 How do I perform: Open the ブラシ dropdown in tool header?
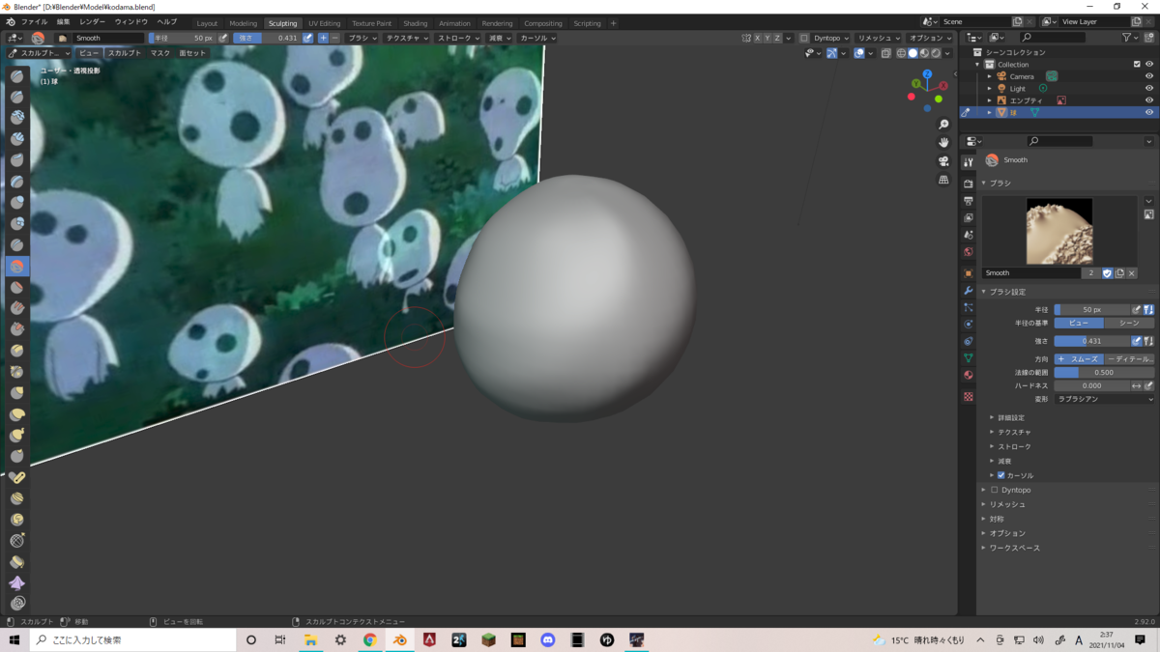362,38
